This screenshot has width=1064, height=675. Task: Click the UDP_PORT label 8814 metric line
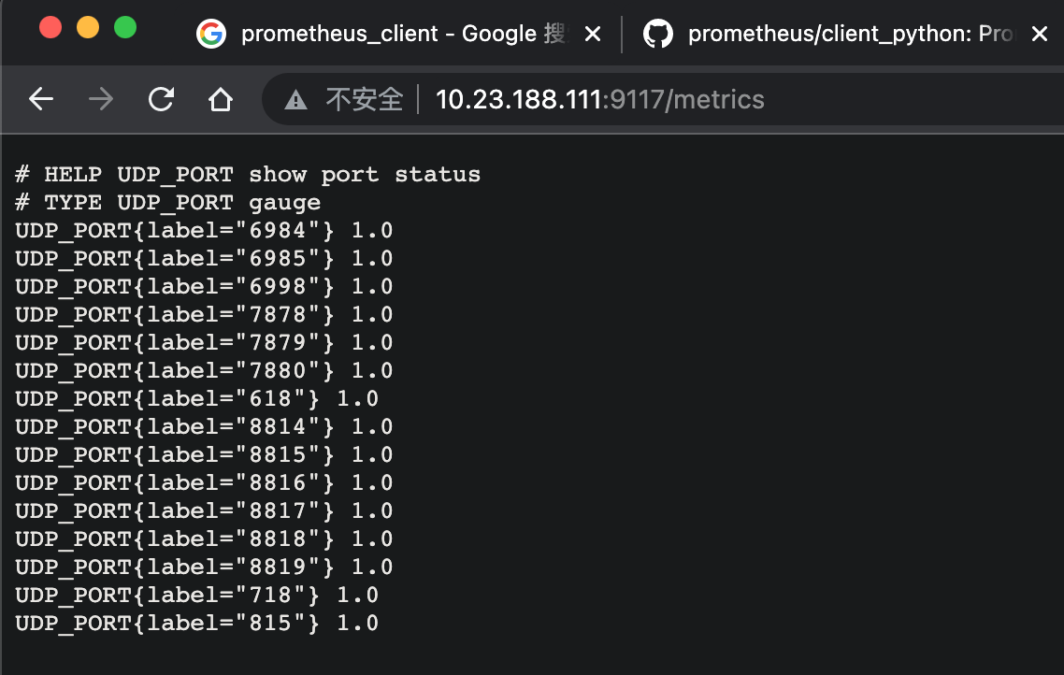(204, 426)
